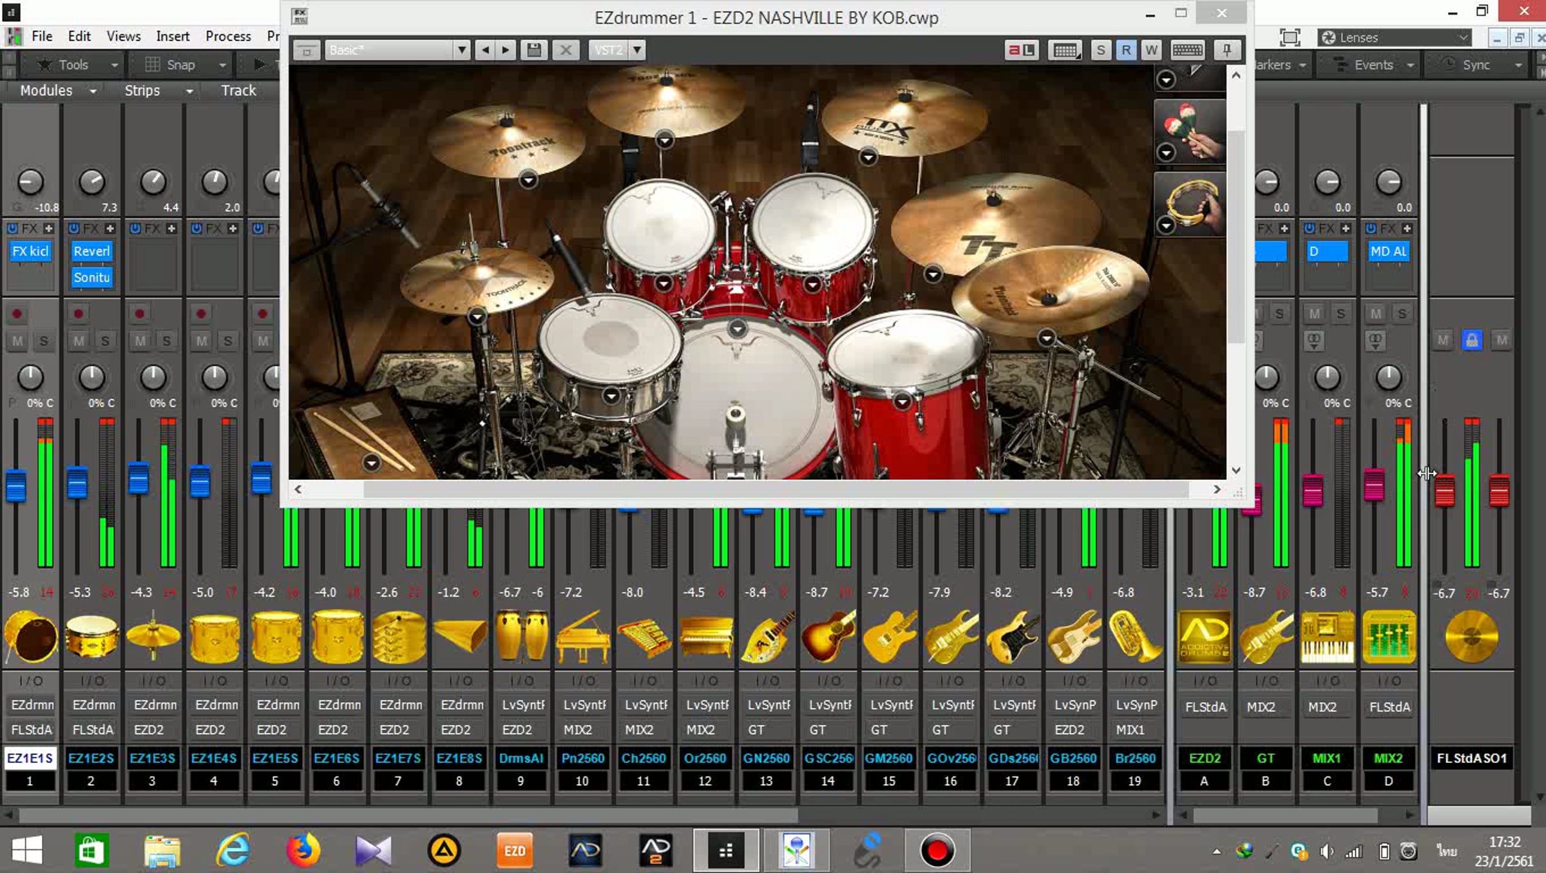Expand the VST2 dropdown arrow
The width and height of the screenshot is (1546, 873).
(x=636, y=50)
